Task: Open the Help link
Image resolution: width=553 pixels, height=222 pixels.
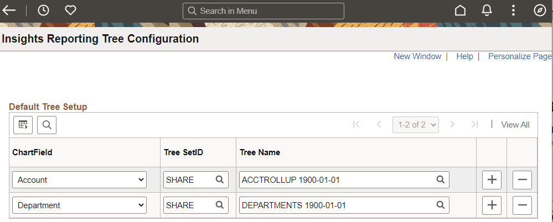Action: point(464,56)
